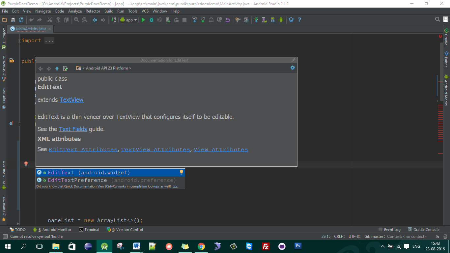Click the red error lightbulb in gutter
This screenshot has height=253, width=450.
[x=26, y=164]
